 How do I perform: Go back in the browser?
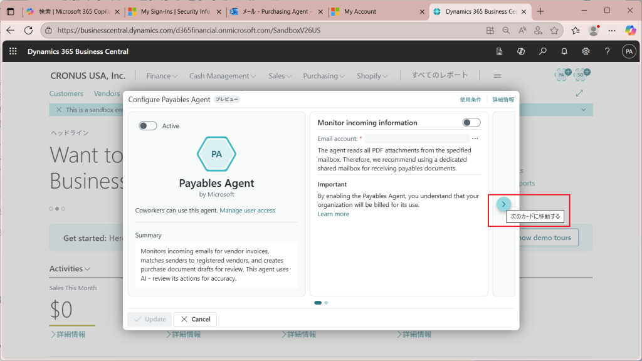[10, 30]
